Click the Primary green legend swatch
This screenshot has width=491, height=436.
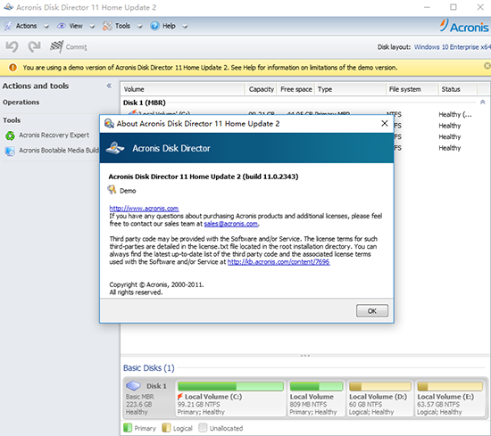point(128,428)
